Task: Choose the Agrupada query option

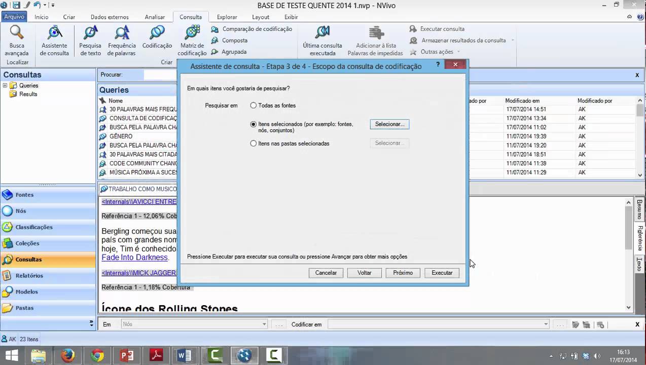Action: [229, 52]
